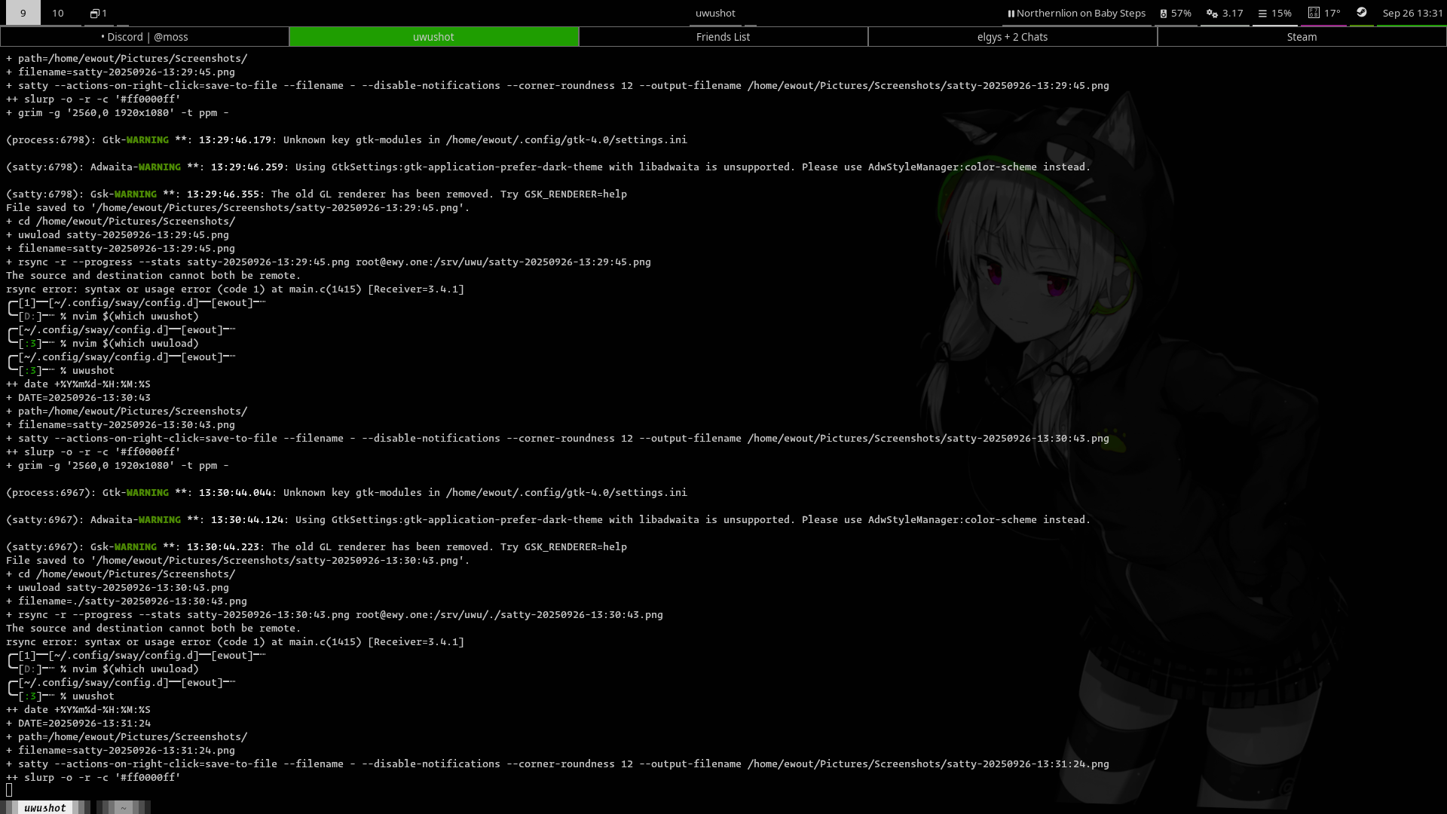The height and width of the screenshot is (814, 1447).
Task: Focus the Steam window tab
Action: point(1302,37)
